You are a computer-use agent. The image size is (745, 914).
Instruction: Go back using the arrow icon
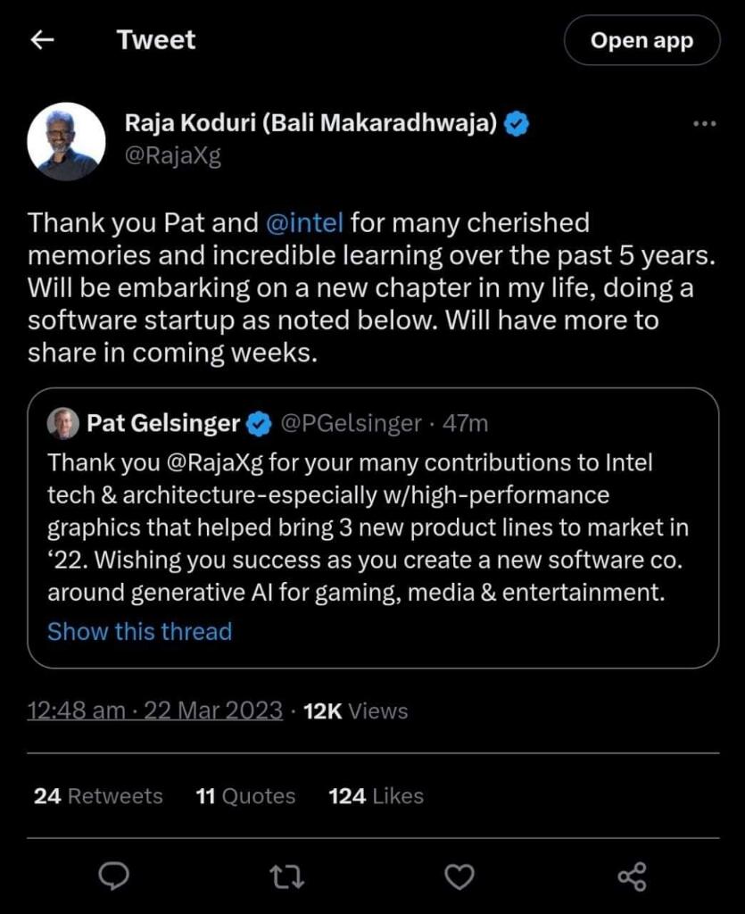pyautogui.click(x=42, y=40)
